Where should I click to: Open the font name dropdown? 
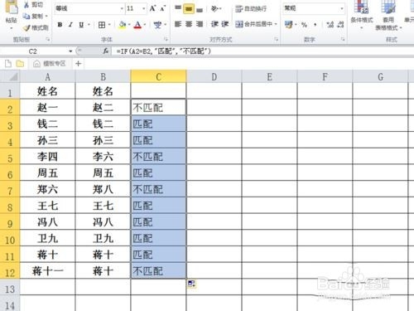pos(122,8)
